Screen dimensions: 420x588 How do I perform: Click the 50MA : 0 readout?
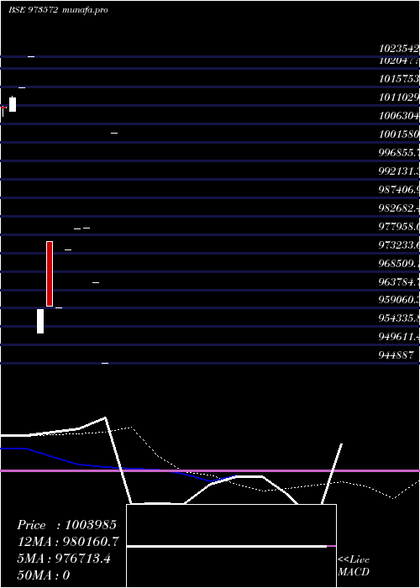coord(44,575)
